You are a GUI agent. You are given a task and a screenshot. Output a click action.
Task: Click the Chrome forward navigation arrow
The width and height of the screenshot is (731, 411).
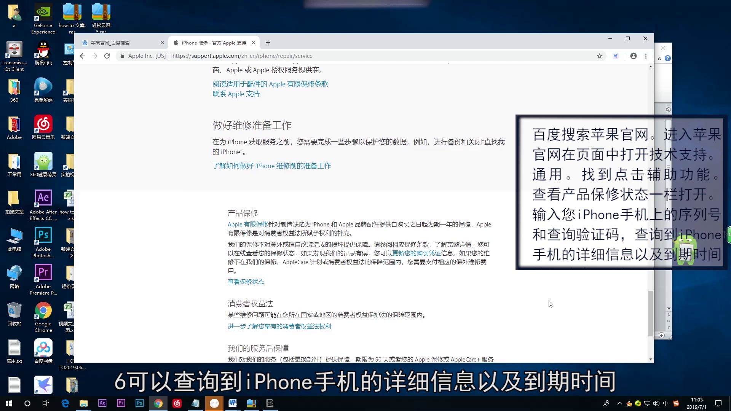click(95, 56)
